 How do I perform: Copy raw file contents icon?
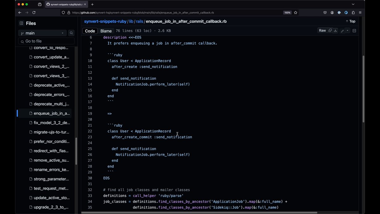(330, 30)
